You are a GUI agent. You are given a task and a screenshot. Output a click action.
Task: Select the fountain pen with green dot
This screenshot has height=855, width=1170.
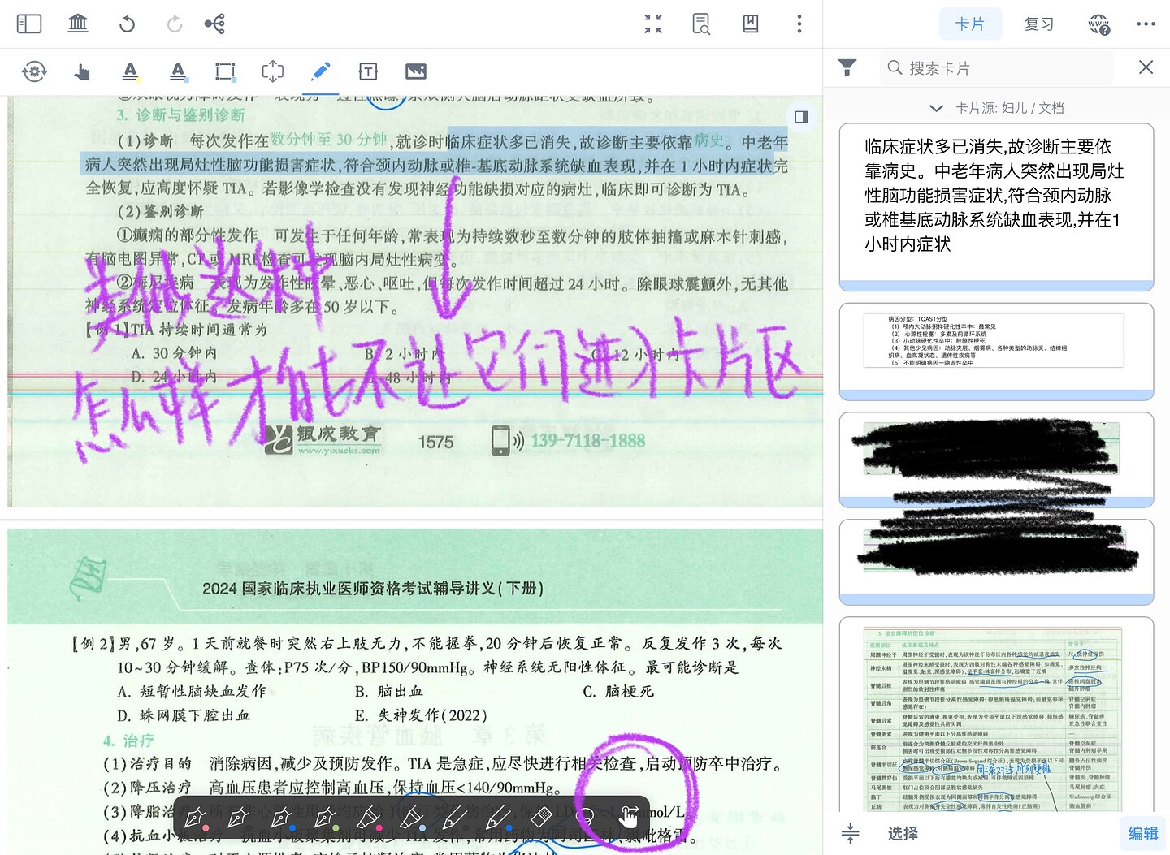pos(325,816)
